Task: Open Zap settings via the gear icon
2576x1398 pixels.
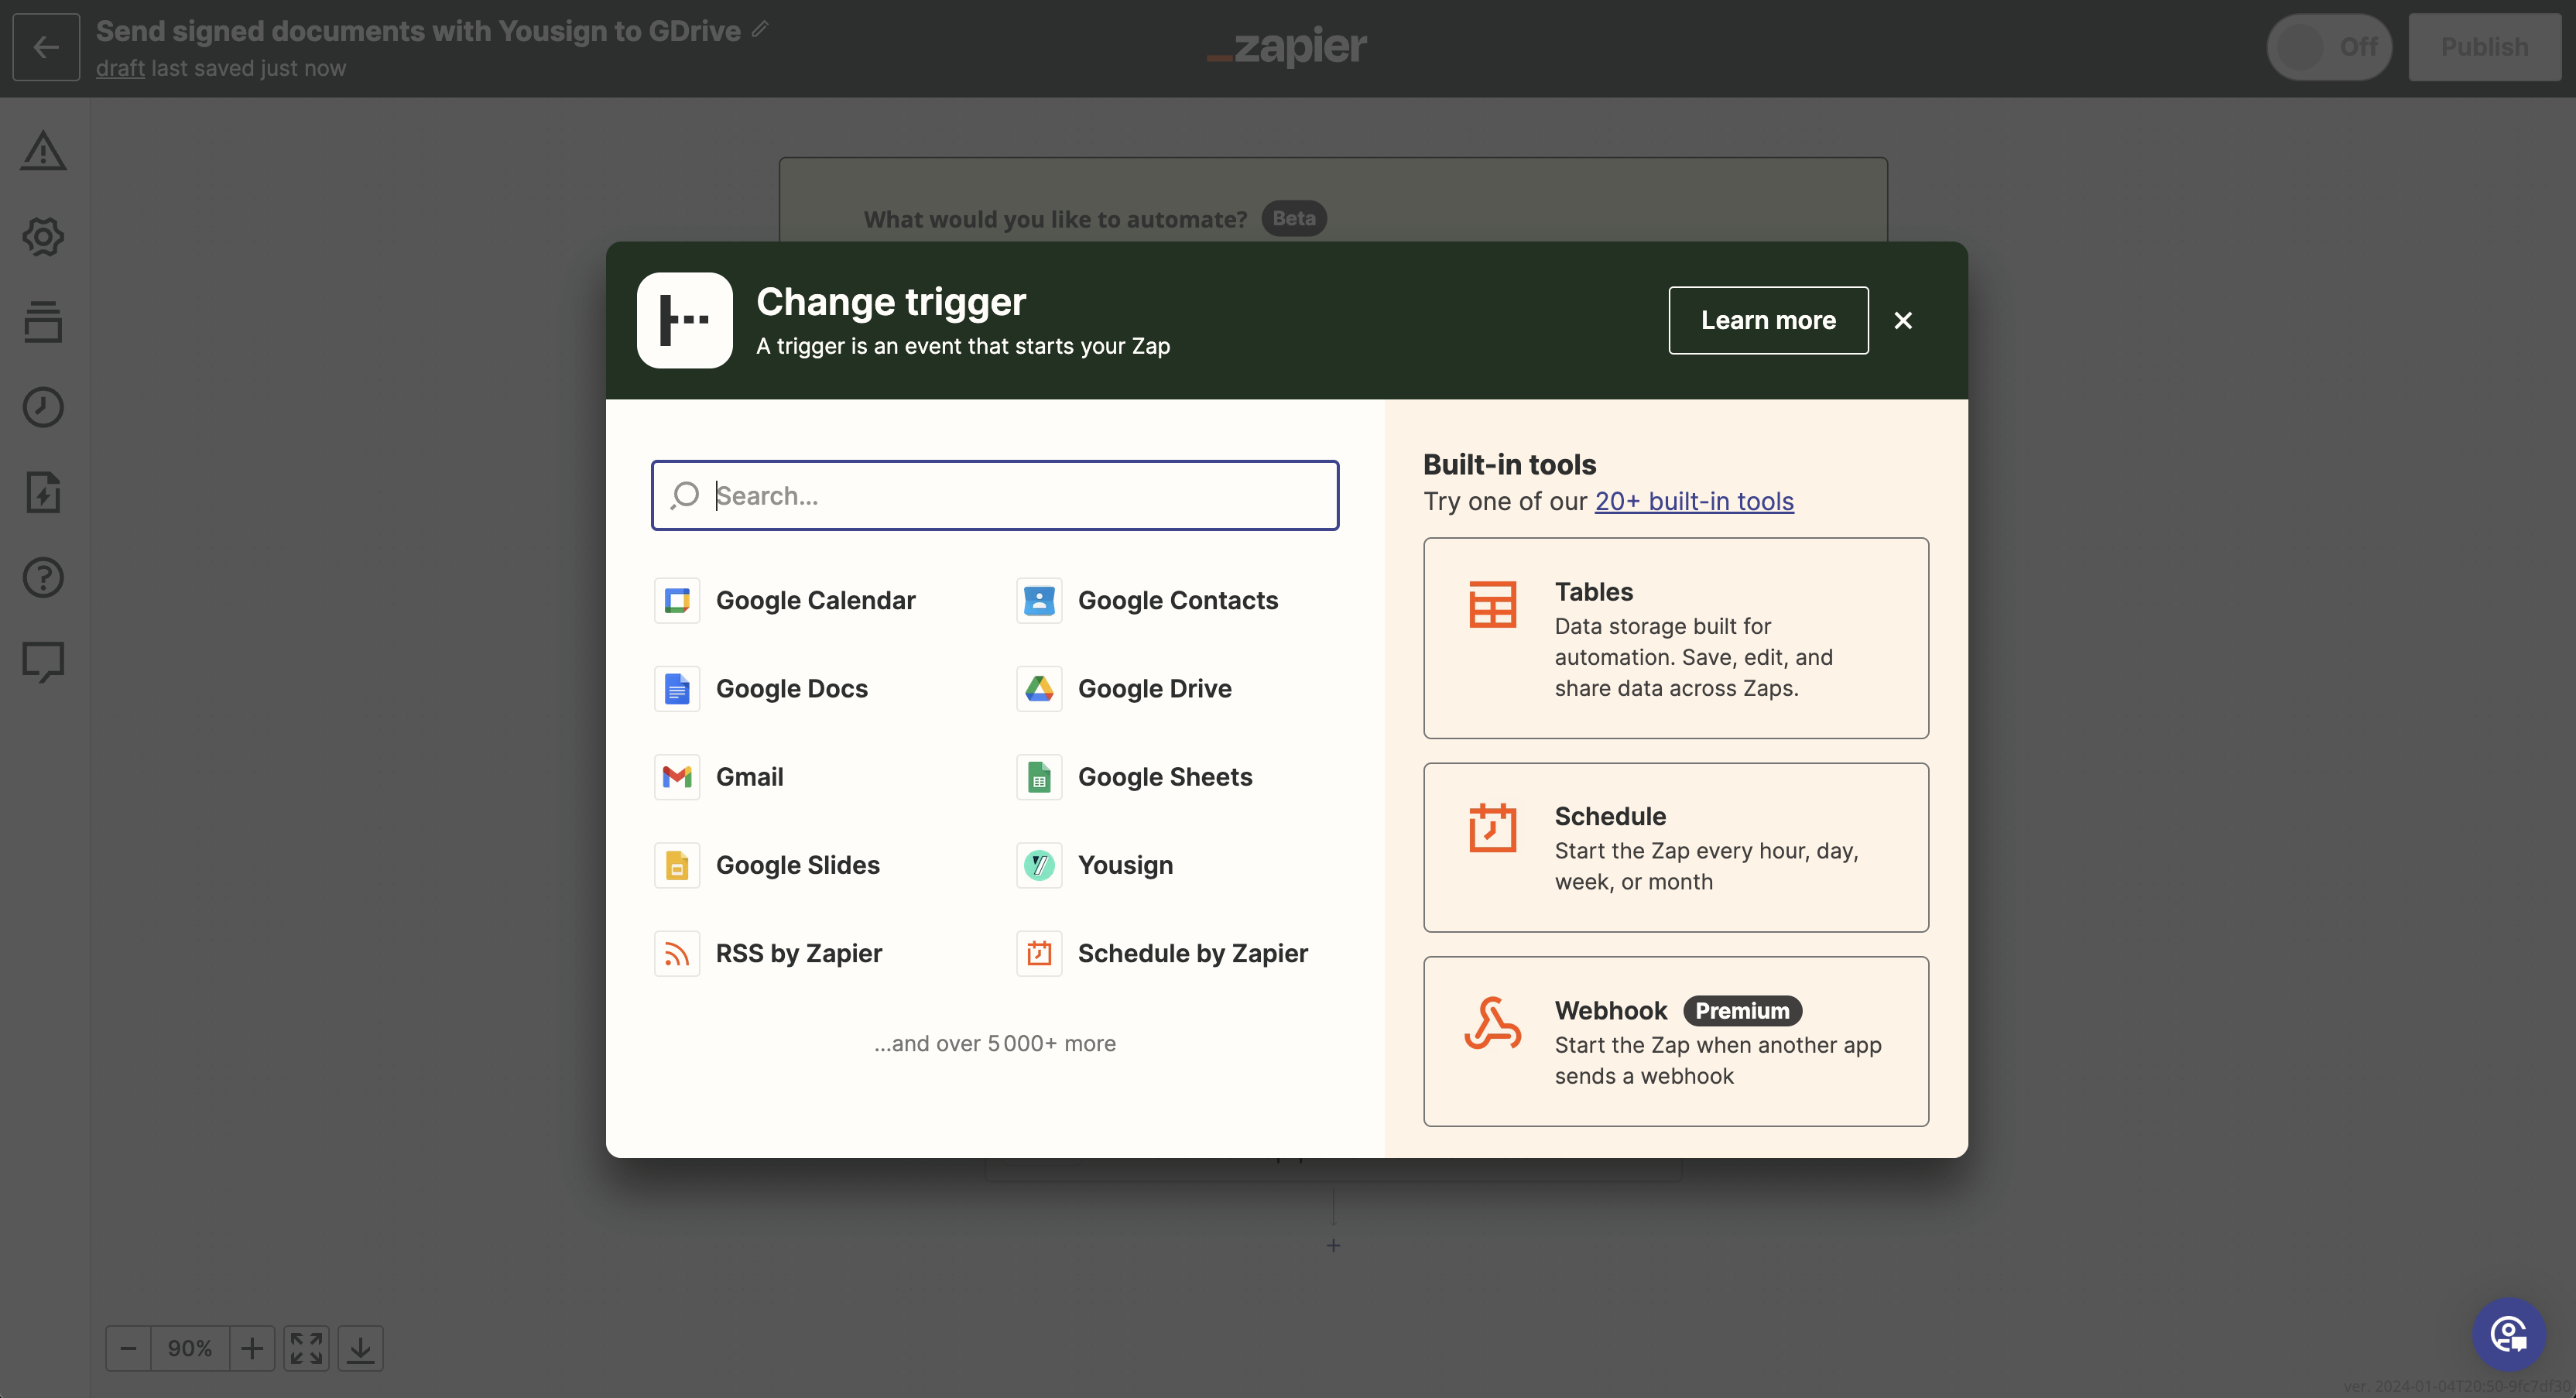Action: tap(44, 237)
